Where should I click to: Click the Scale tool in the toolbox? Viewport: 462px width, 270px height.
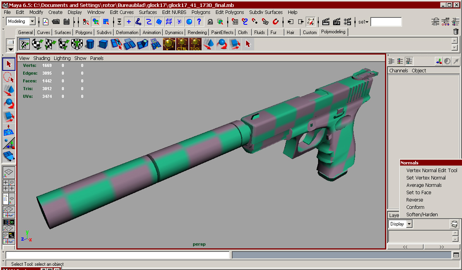(9, 117)
